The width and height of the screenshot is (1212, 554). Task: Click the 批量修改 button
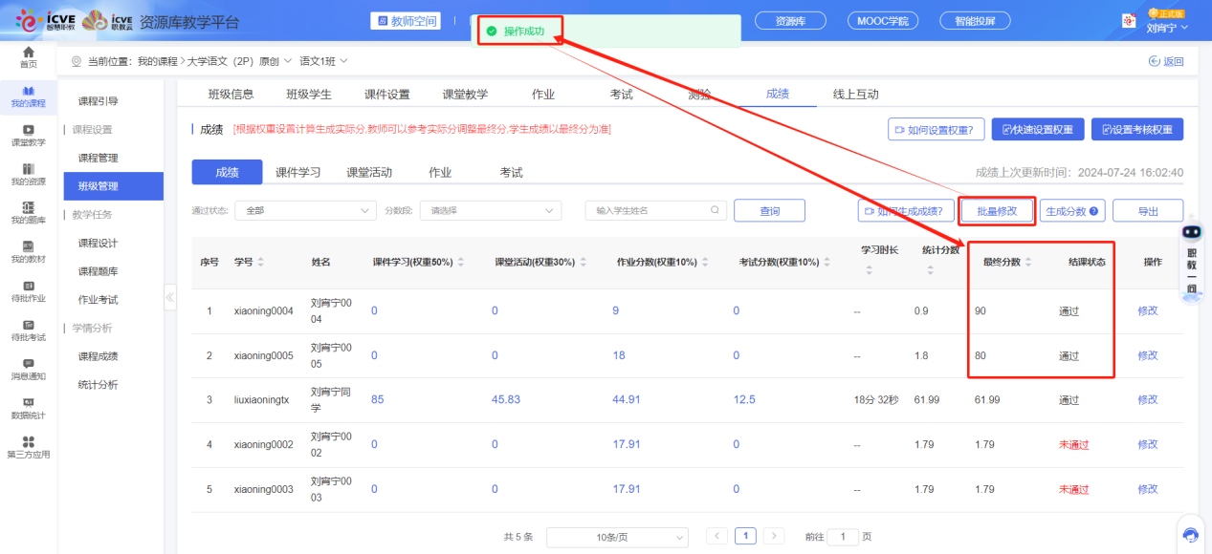pyautogui.click(x=996, y=210)
